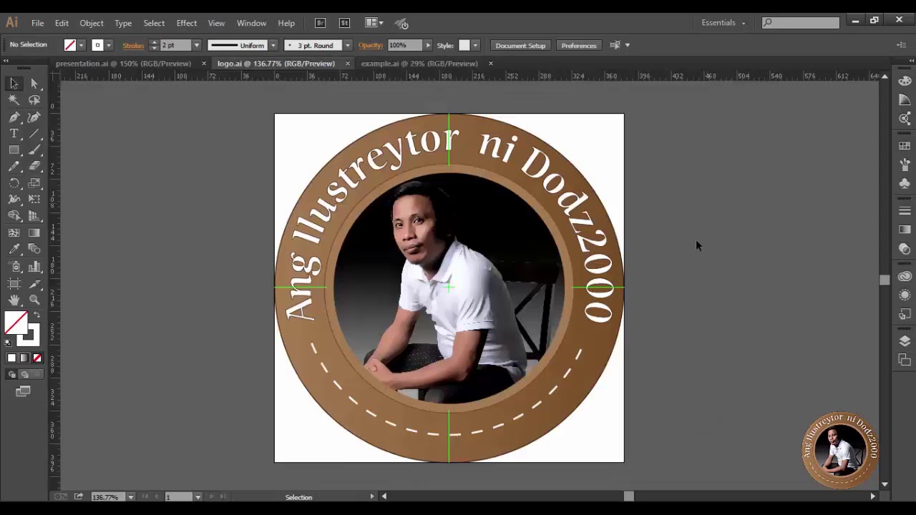This screenshot has height=515, width=916.
Task: Swap fill and stroke colors
Action: (x=36, y=315)
